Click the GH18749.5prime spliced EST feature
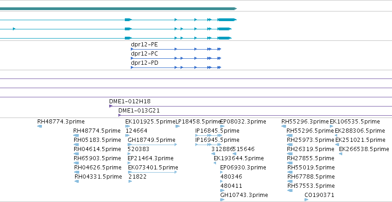Screen dimensions: 392x202 click(x=152, y=145)
